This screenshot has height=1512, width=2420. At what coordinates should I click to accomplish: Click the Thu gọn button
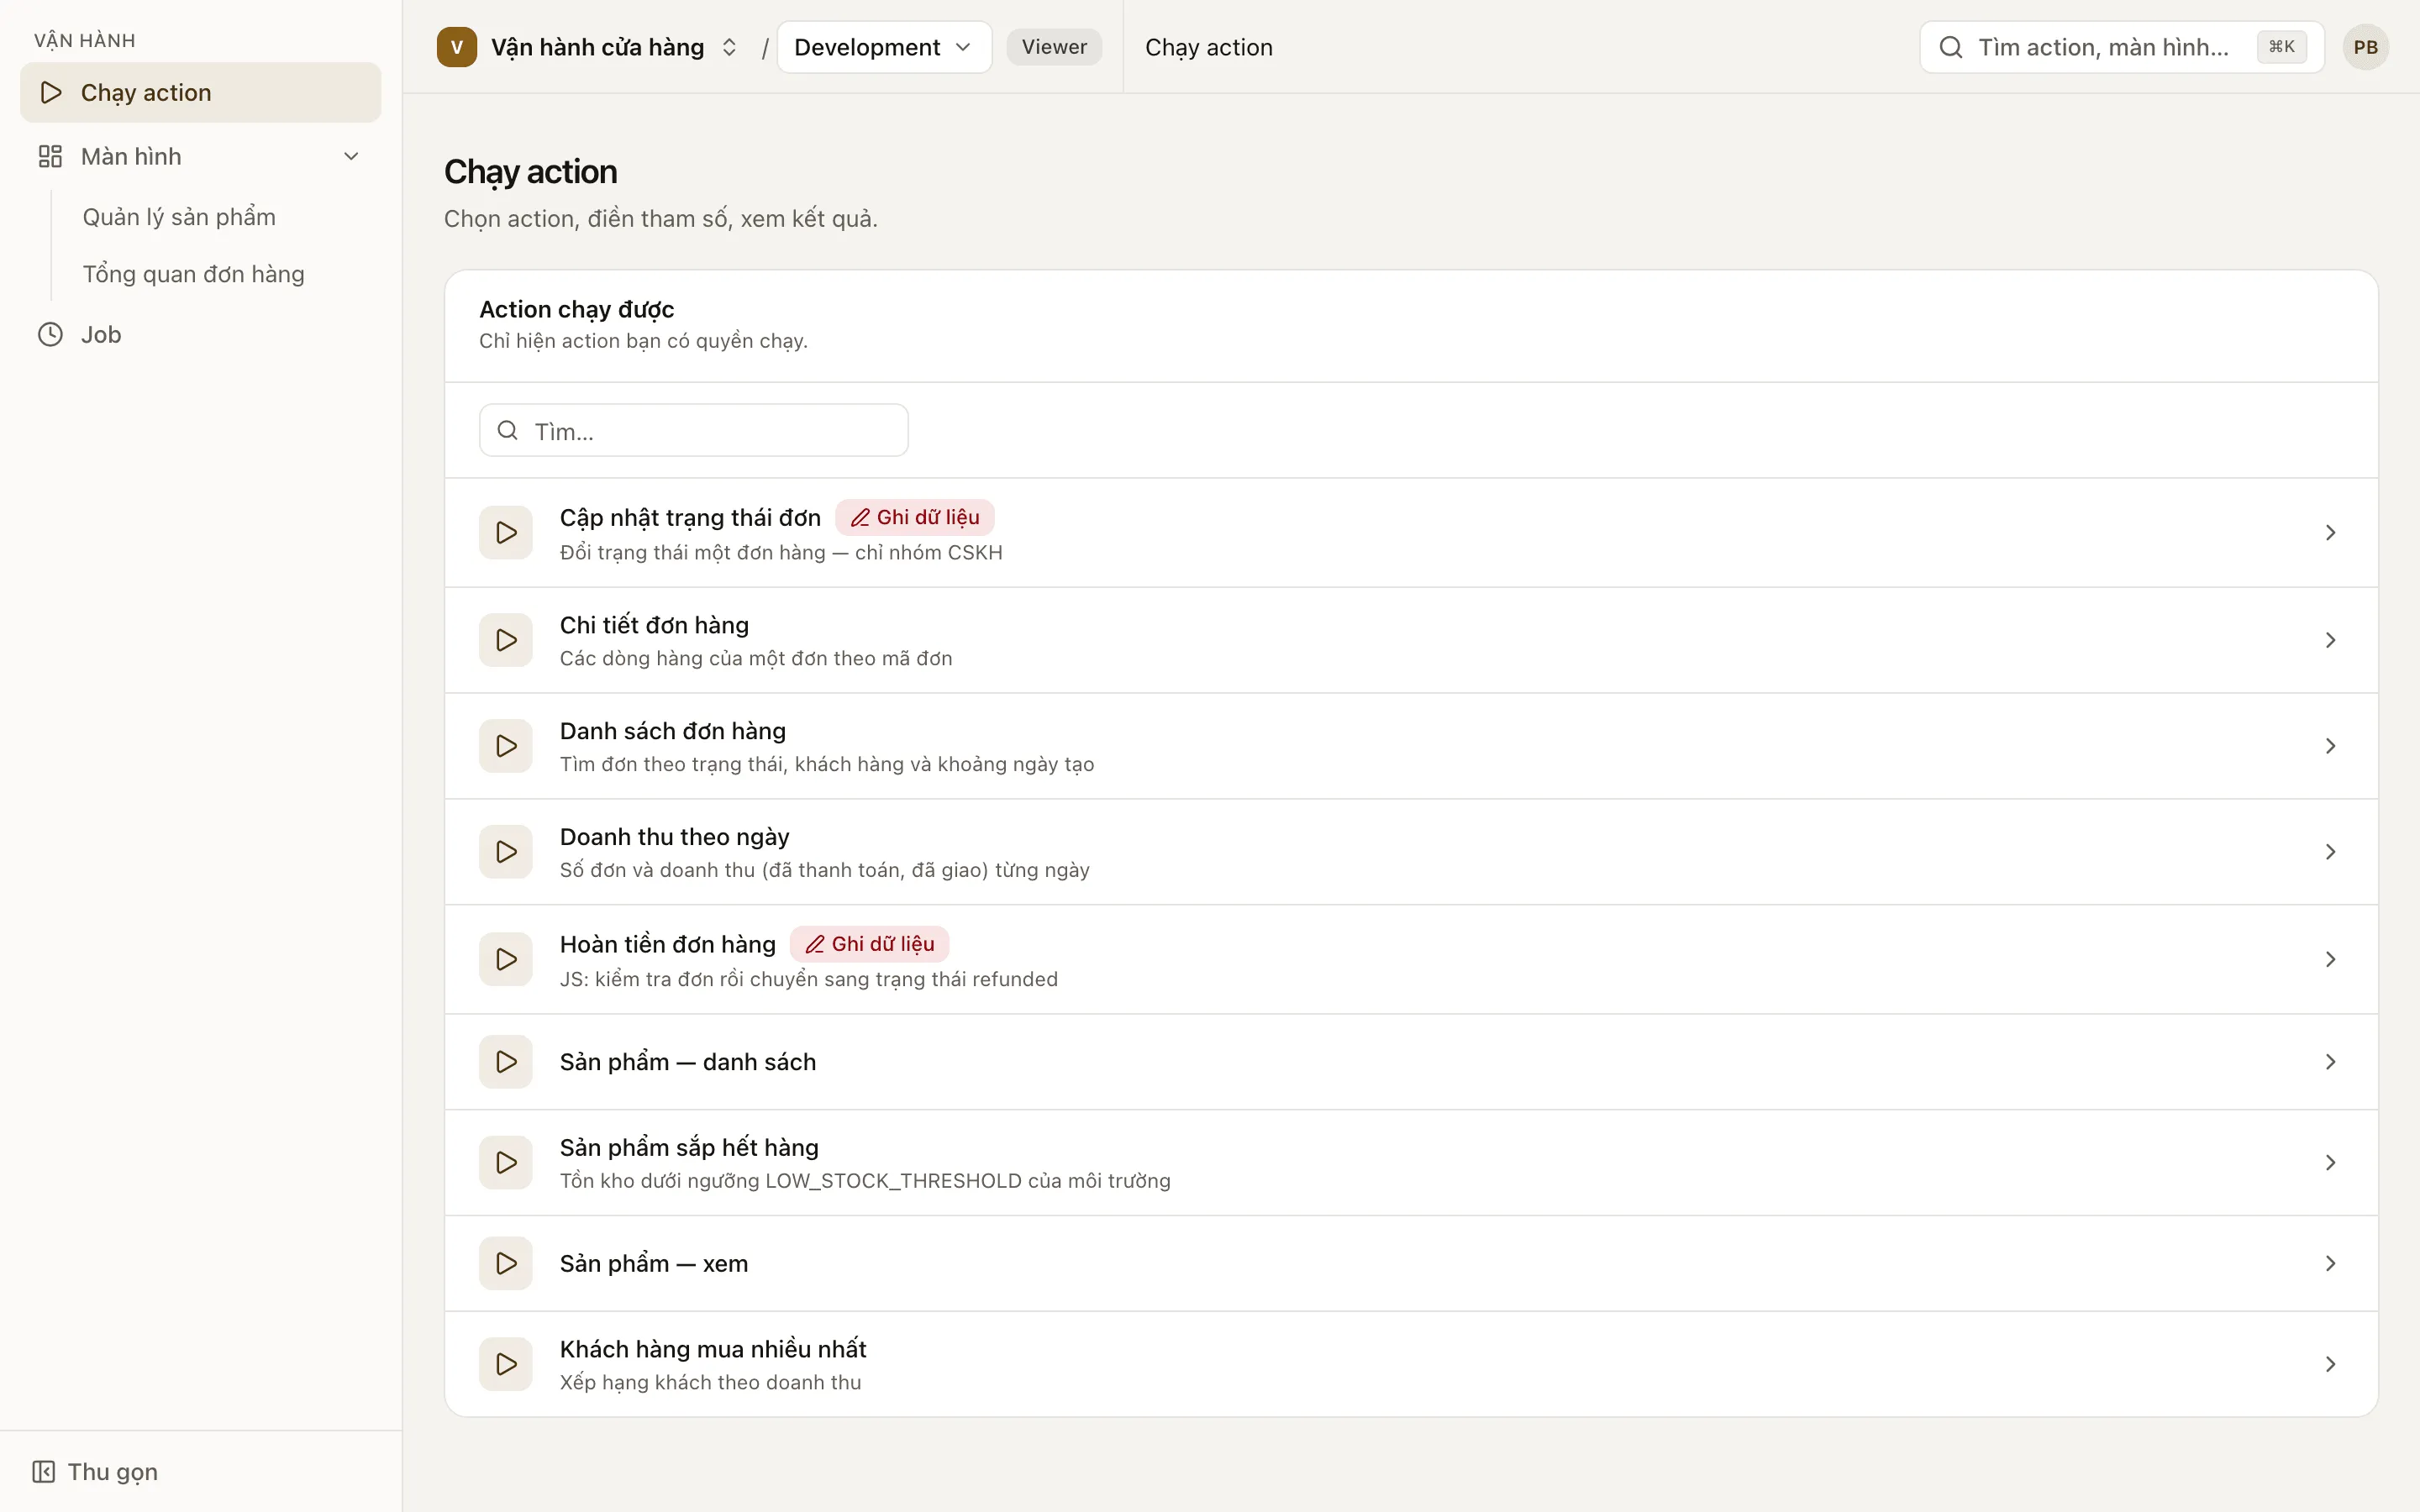tap(95, 1471)
